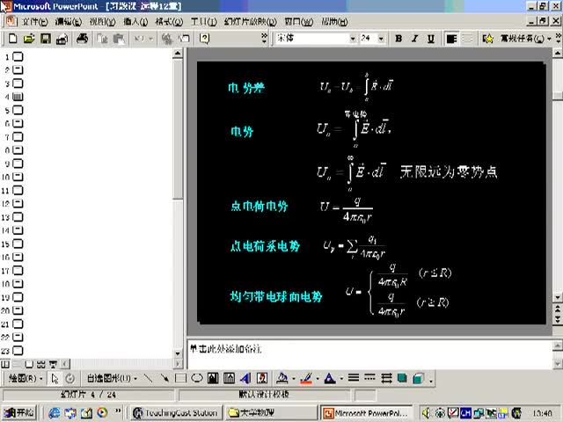
Task: Apply underline formatting with U button
Action: point(431,39)
